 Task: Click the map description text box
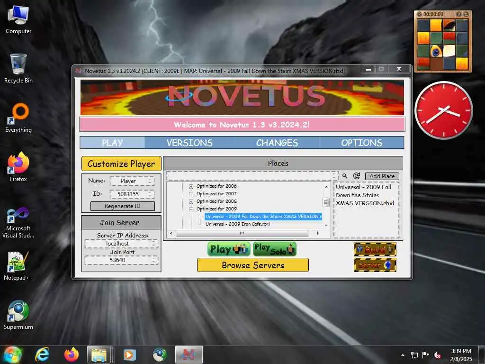coord(367,210)
